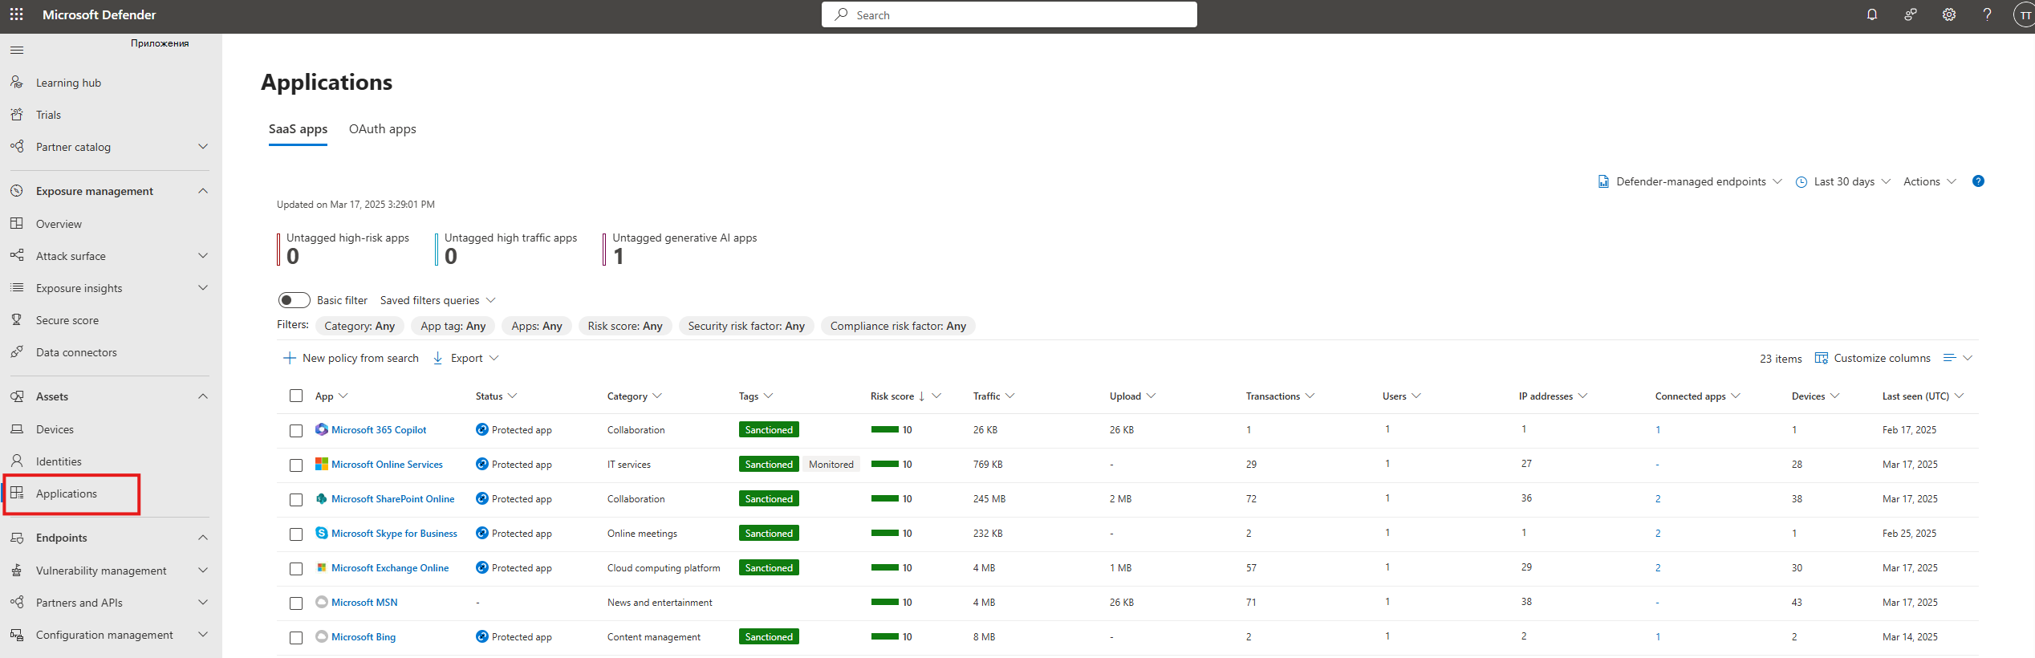Toggle the Basic filter switch
The image size is (2035, 658).
click(x=294, y=300)
